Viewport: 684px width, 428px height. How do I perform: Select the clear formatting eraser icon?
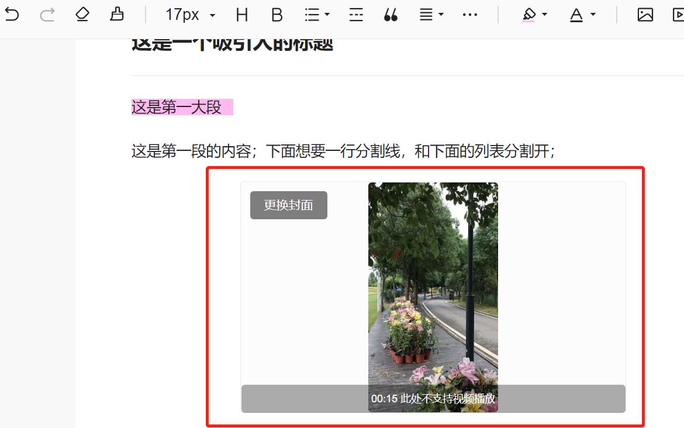pos(82,15)
